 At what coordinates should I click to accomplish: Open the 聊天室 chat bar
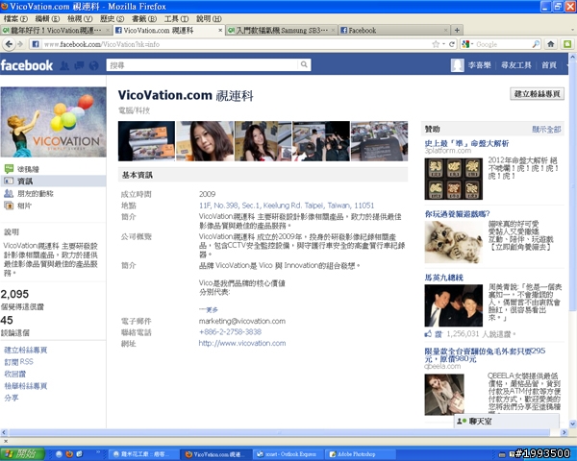click(507, 421)
